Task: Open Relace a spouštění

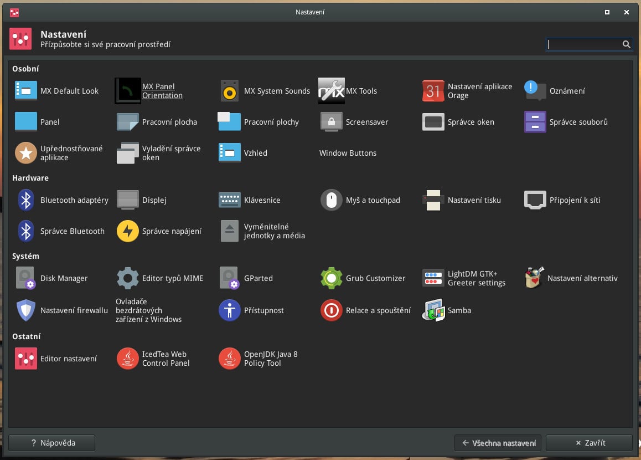Action: click(x=332, y=310)
